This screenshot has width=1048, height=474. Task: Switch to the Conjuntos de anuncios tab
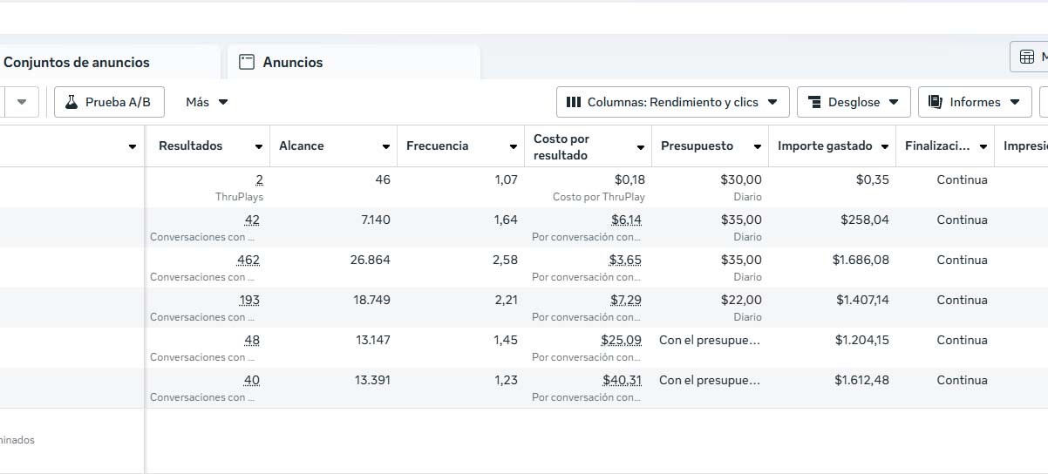pos(77,62)
